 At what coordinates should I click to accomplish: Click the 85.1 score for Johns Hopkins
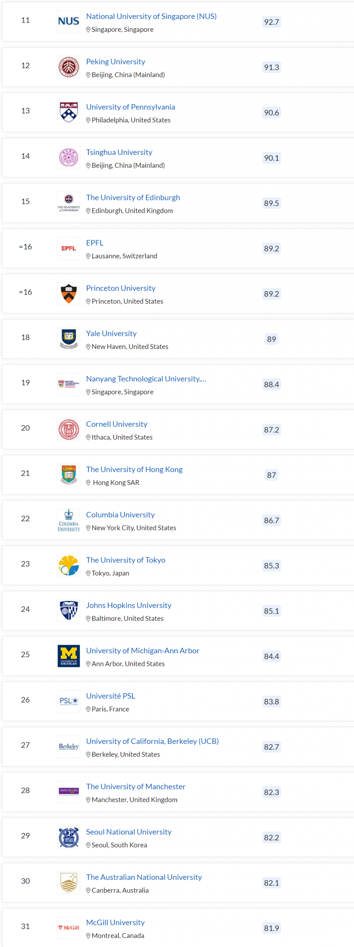pos(271,611)
